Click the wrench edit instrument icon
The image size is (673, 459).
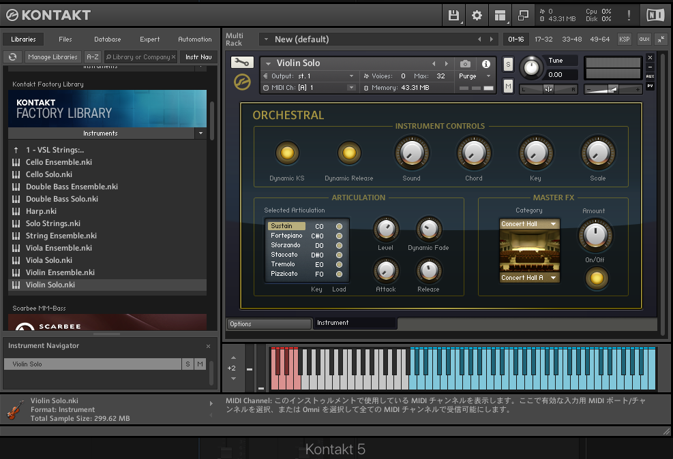(x=241, y=63)
